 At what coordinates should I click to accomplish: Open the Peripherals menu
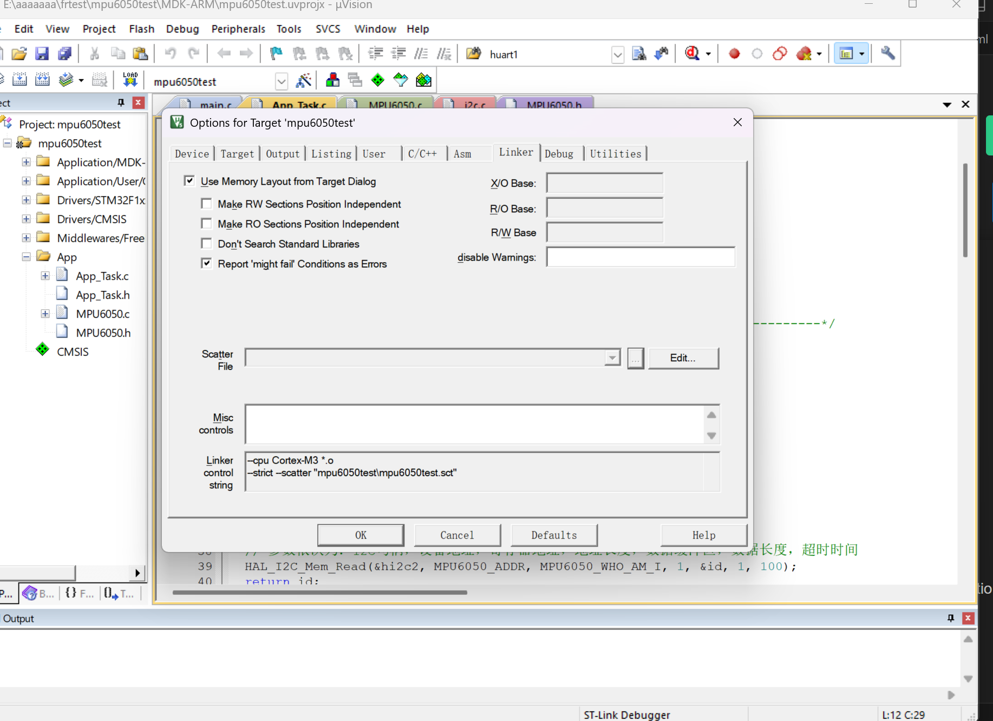pos(238,29)
